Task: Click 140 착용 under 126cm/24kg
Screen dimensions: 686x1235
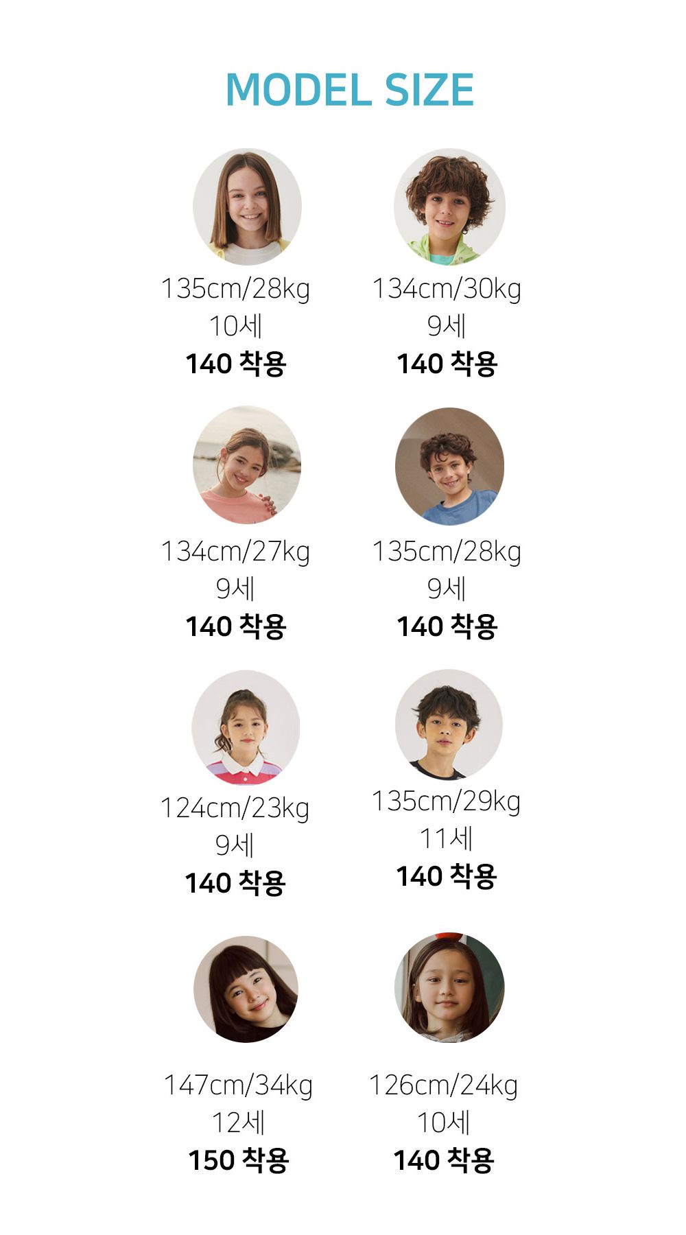Action: 444,1160
